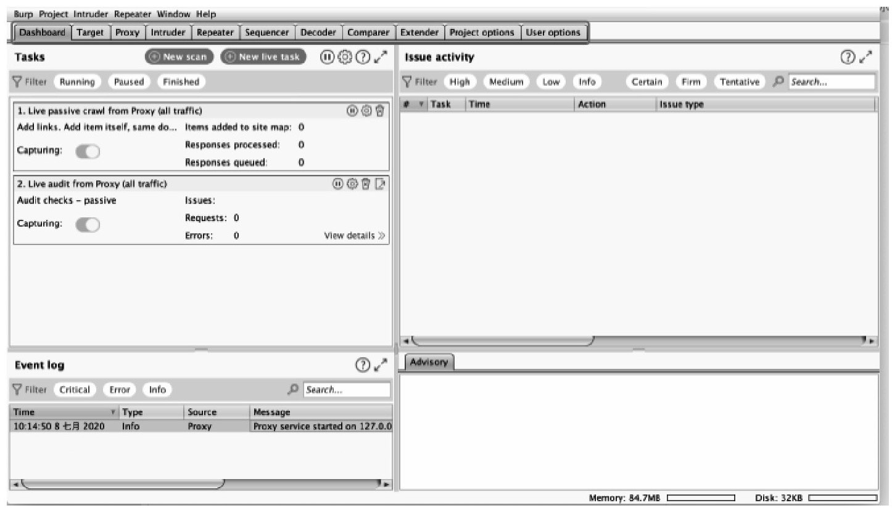Pause all tasks via Tasks header pause icon
Screen dimensions: 892x508
[x=328, y=57]
